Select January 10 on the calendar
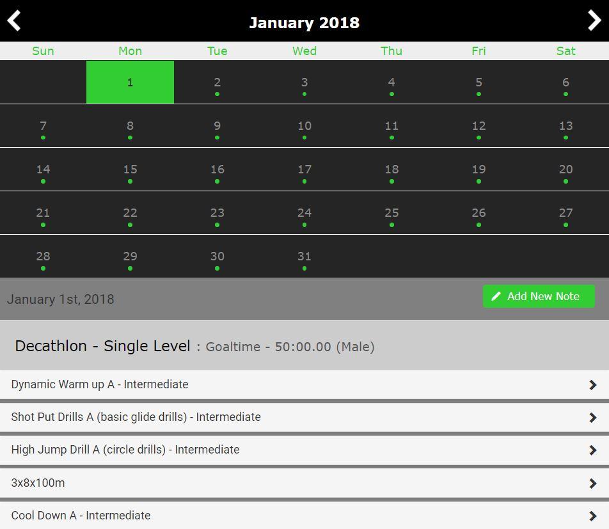The height and width of the screenshot is (529, 609). click(x=304, y=126)
